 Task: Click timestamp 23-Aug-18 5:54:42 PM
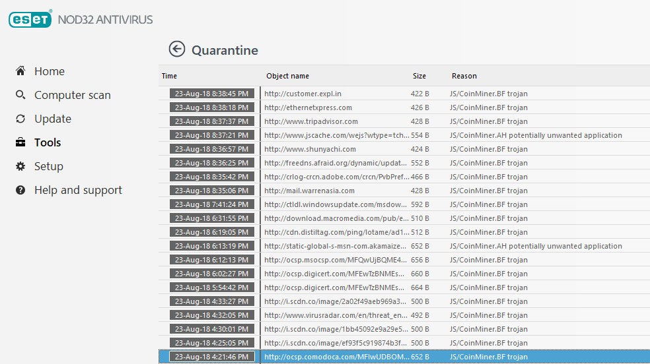click(x=212, y=288)
